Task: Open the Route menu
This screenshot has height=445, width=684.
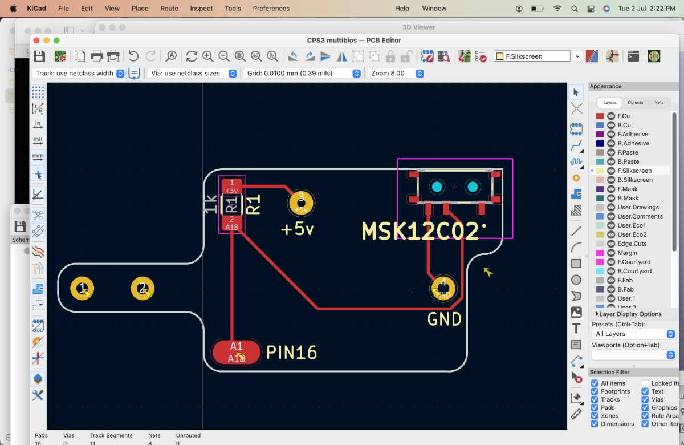Action: click(169, 9)
